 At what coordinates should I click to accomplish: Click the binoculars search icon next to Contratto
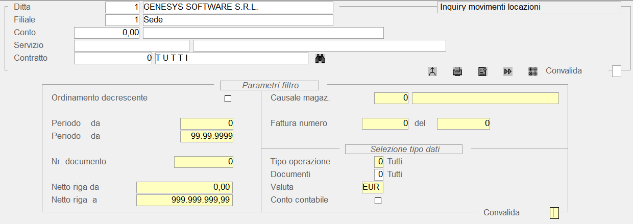(320, 59)
